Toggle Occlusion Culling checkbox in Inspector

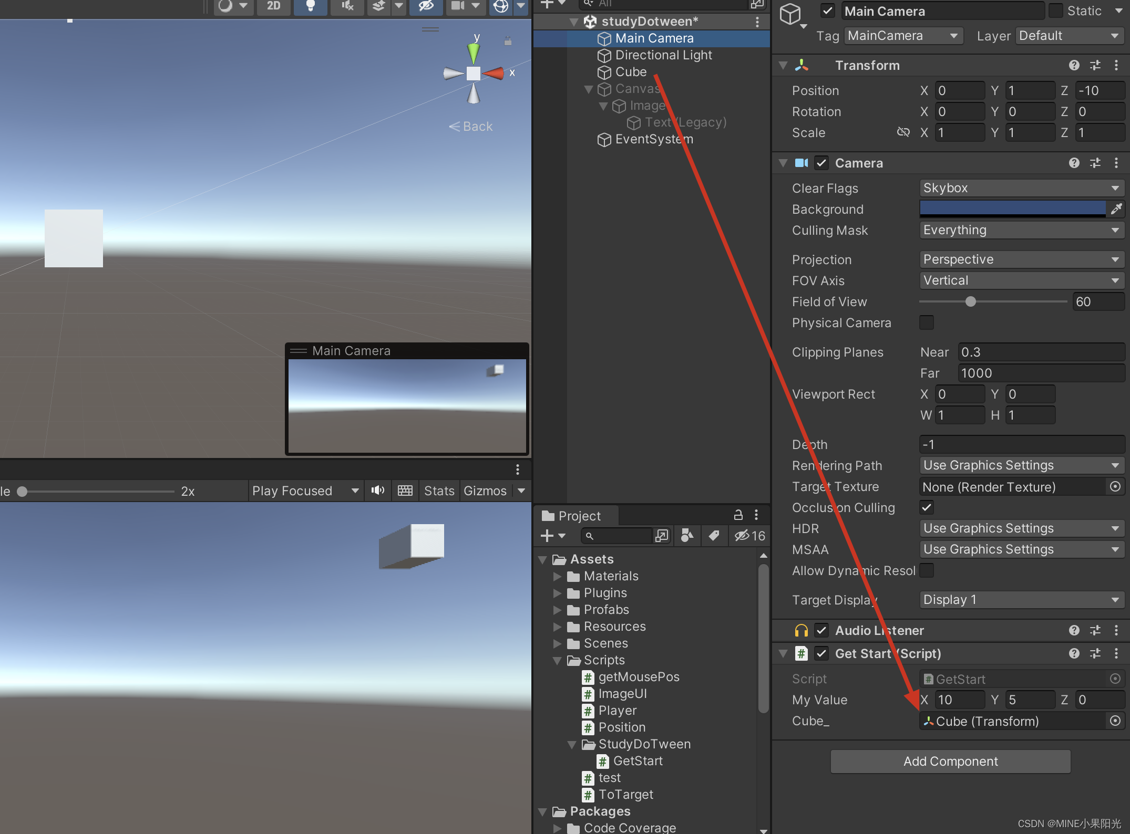(927, 507)
